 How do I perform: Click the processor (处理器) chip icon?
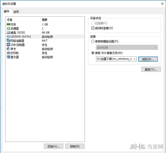coord(8,28)
